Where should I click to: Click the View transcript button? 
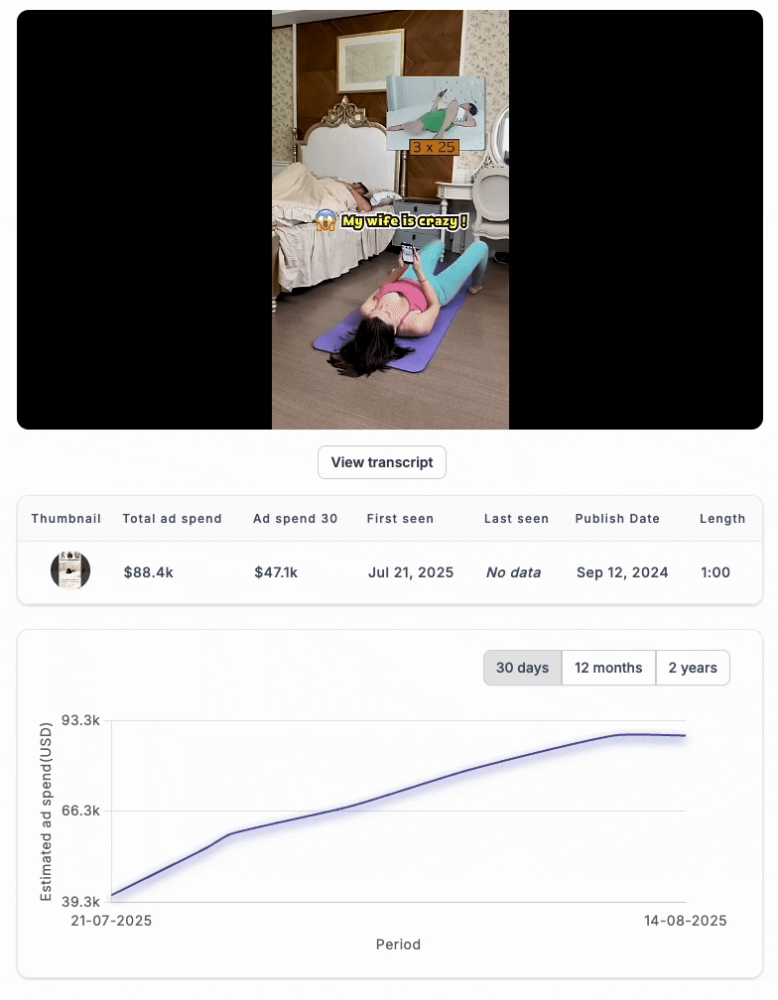click(x=381, y=462)
